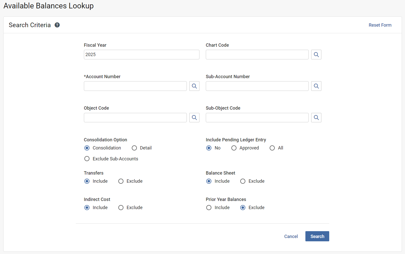Open the Search Criteria help icon

click(57, 25)
